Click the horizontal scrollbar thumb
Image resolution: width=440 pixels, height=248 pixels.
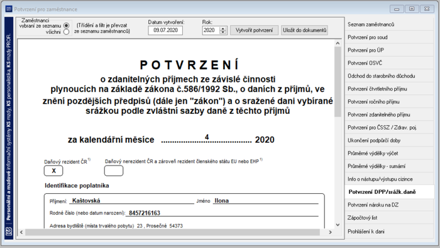coord(172,232)
